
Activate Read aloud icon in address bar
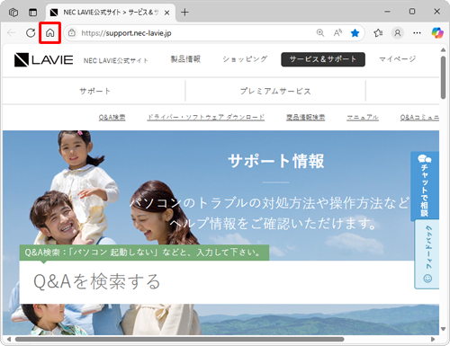337,33
